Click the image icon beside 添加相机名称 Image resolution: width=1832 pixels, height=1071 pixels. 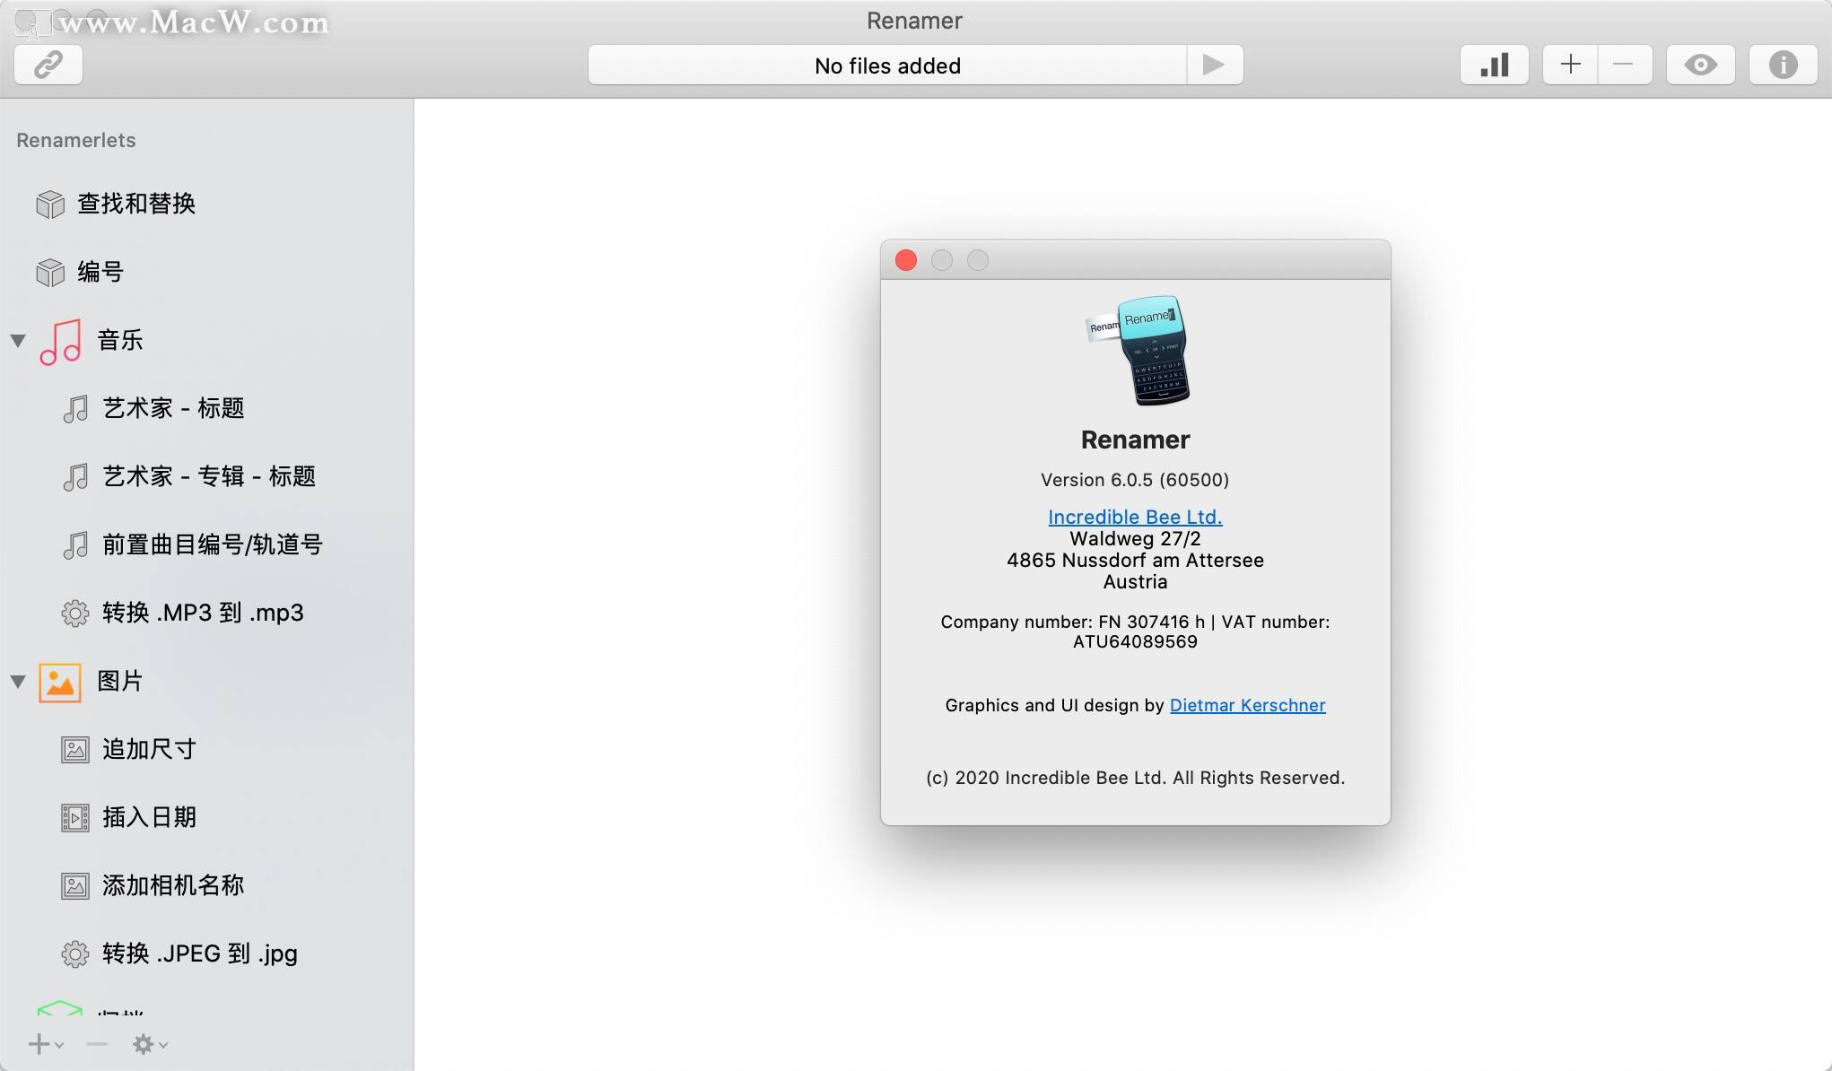pyautogui.click(x=75, y=886)
